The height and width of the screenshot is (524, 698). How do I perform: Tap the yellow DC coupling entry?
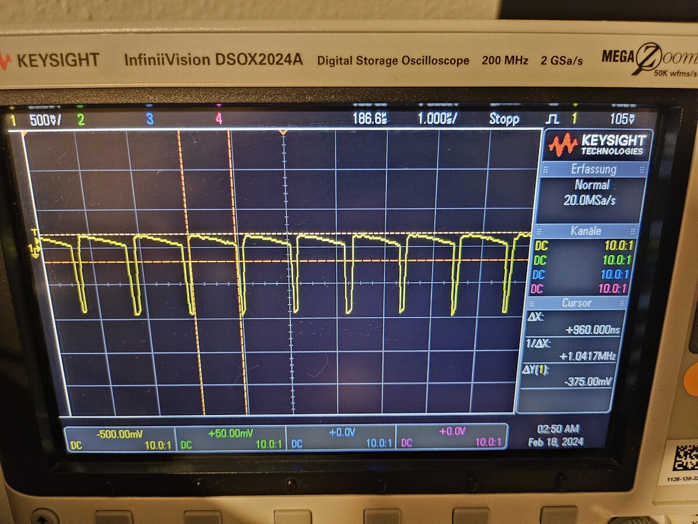[540, 245]
